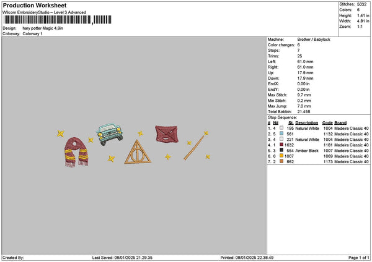
Task: Pick the maroon swatch in stop row 4
Action: (281, 145)
